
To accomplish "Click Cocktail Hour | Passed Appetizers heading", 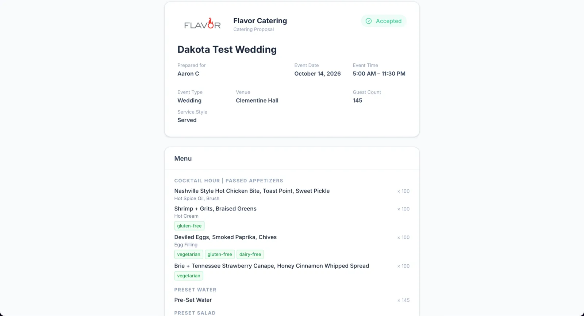I will [228, 181].
